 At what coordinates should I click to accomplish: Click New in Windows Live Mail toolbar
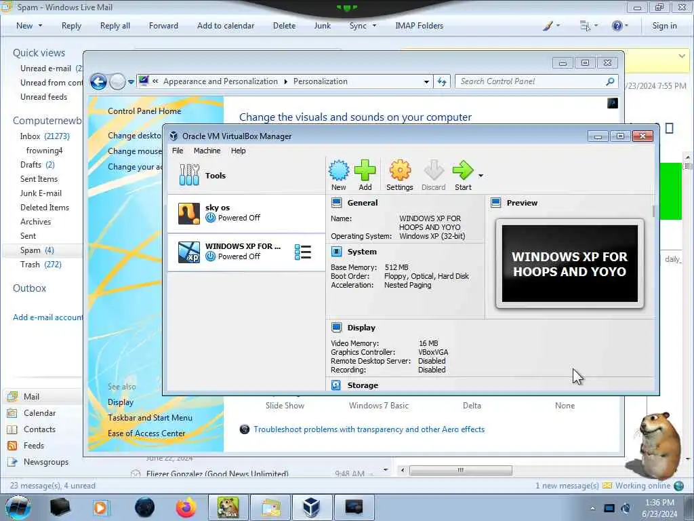24,26
